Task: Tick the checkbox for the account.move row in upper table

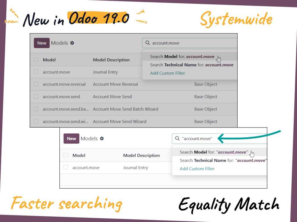Action: pos(36,72)
